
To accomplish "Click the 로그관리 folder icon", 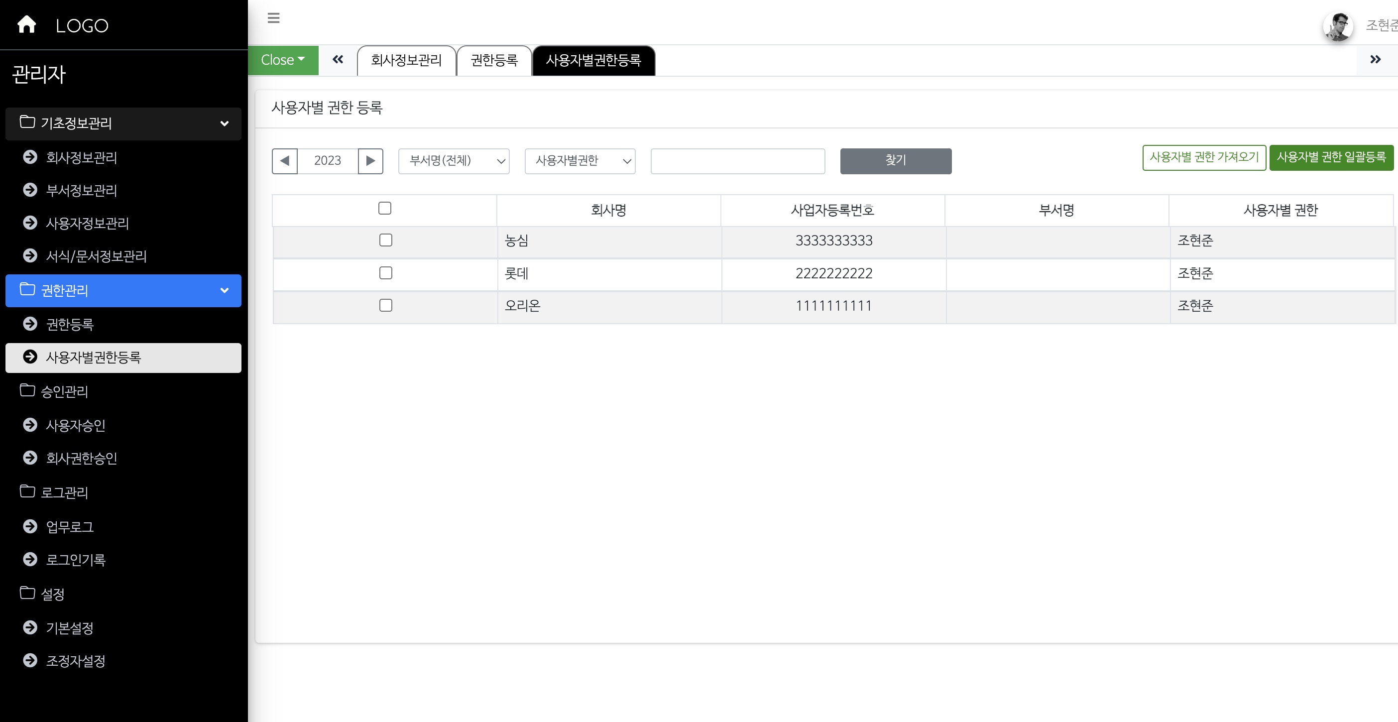I will coord(27,491).
